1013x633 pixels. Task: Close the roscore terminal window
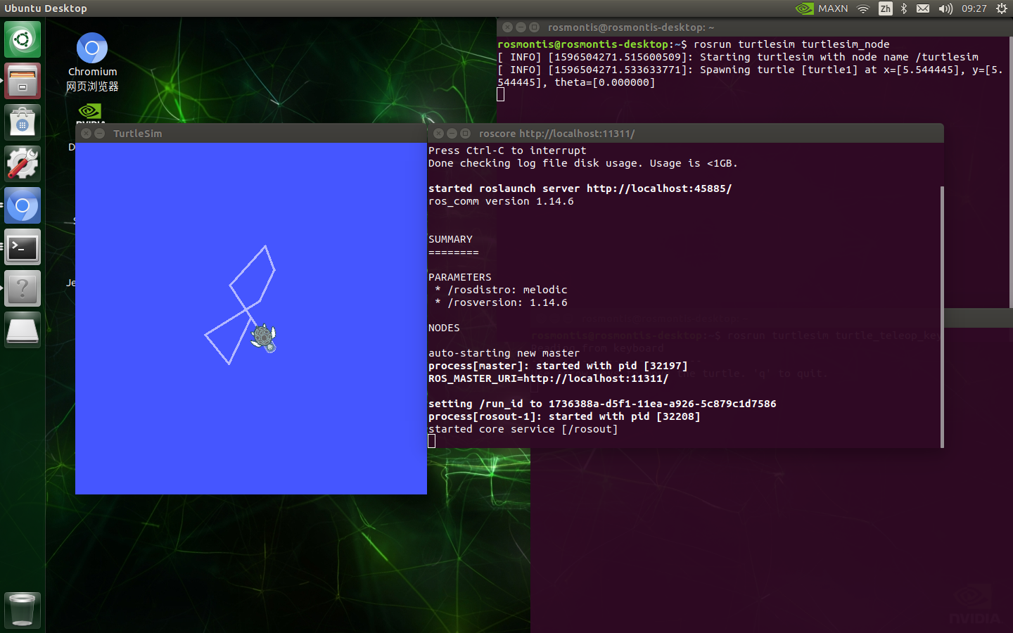(438, 134)
